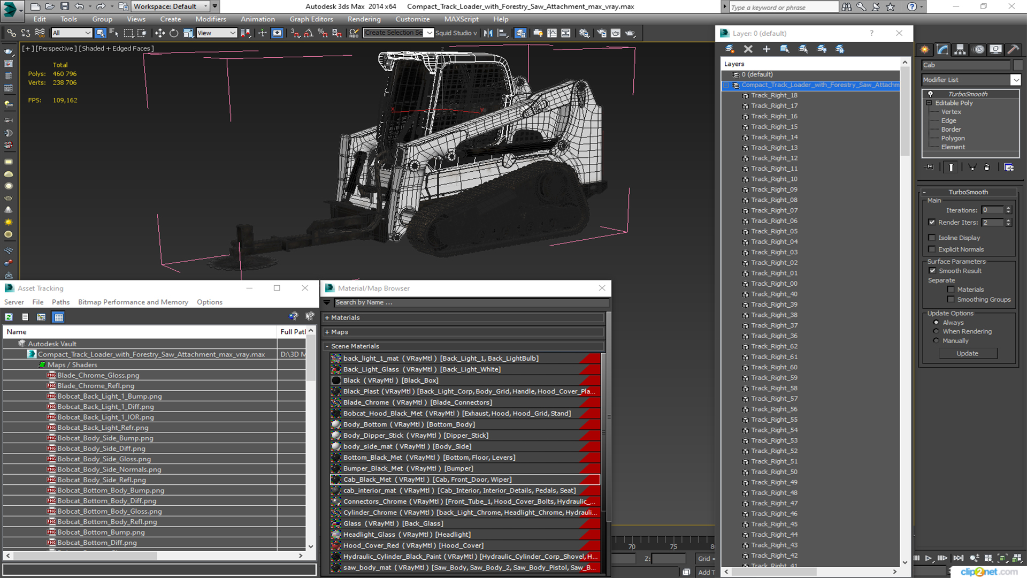Image resolution: width=1027 pixels, height=578 pixels.
Task: Expand the Materials group in Material Browser
Action: point(327,318)
